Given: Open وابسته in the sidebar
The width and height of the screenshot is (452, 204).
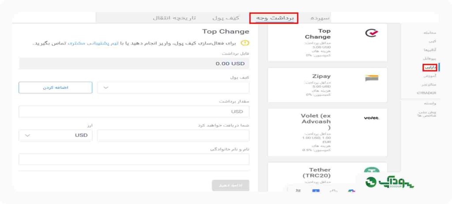Looking at the screenshot, I should tap(430, 103).
